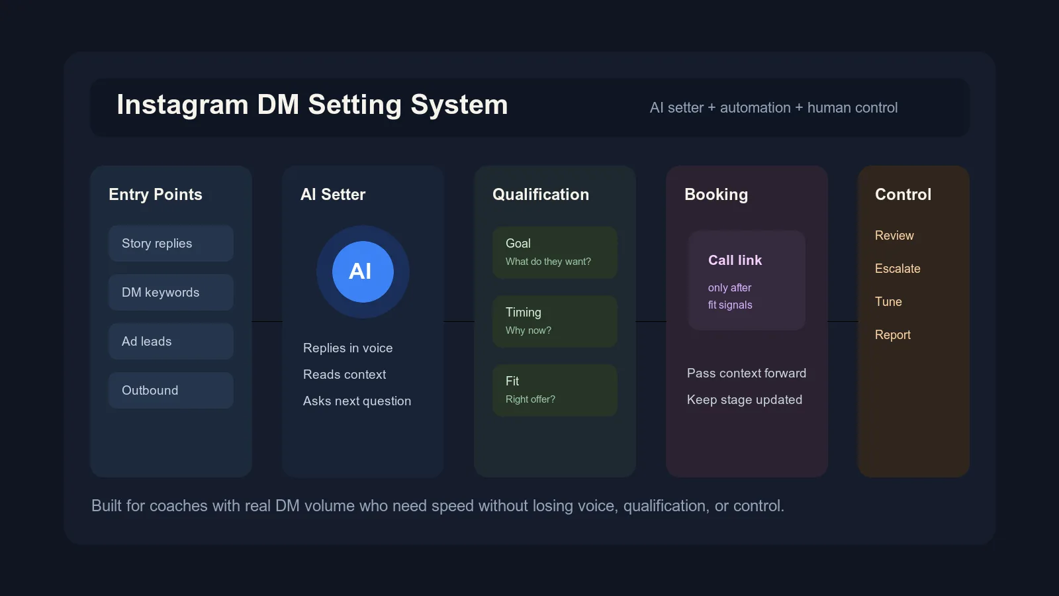Click the Qualification column heading
The height and width of the screenshot is (596, 1059).
541,194
